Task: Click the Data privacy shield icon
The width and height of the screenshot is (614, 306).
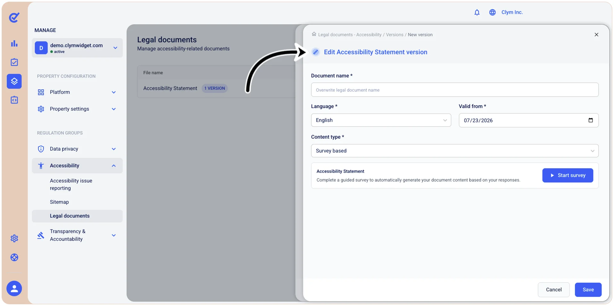Action: pyautogui.click(x=41, y=149)
